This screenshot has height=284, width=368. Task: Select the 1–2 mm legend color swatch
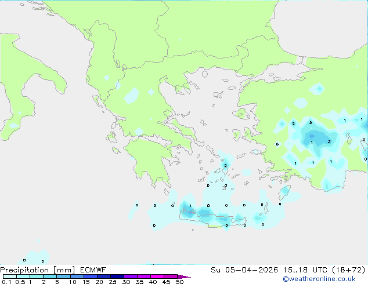37,276
